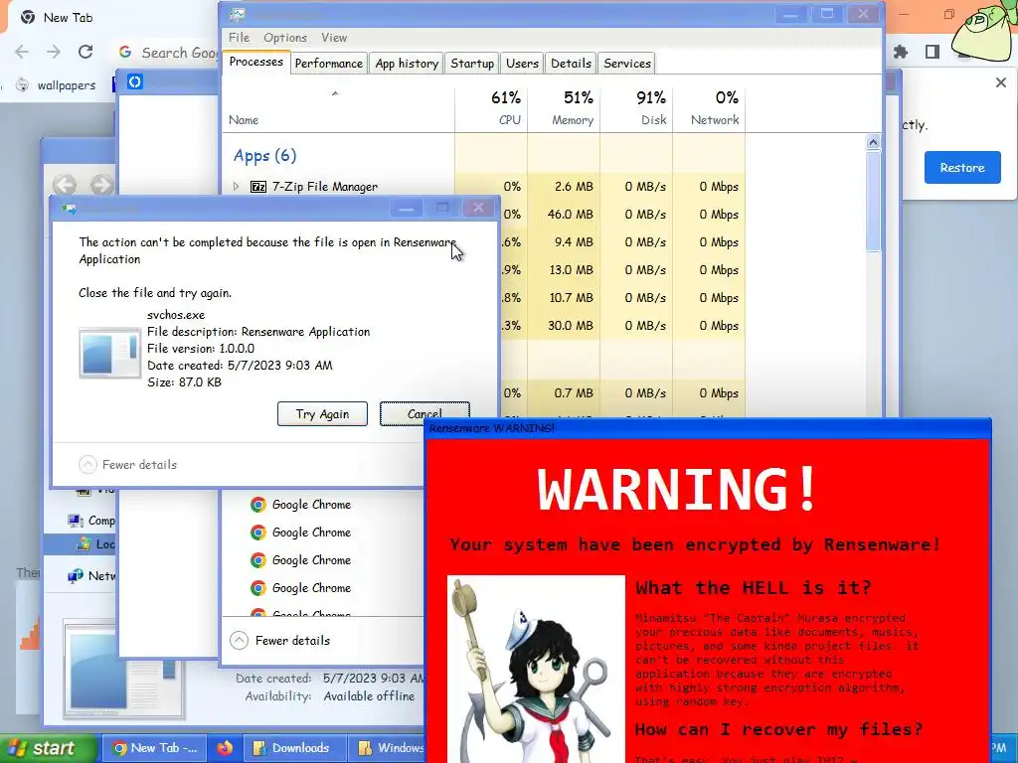Sort processes by Network column
Viewport: 1018px width, 763px height.
(x=709, y=107)
